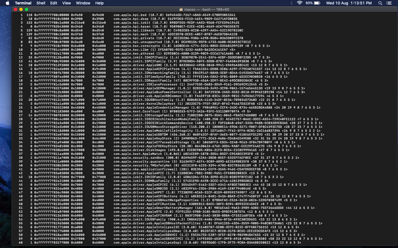Close the Terminal window with red button
Image resolution: width=398 pixels, height=248 pixels.
pyautogui.click(x=15, y=9)
